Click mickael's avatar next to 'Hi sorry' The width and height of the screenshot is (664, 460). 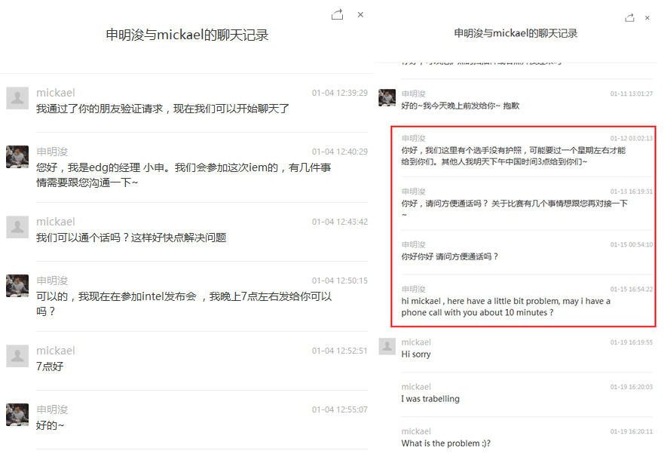click(387, 346)
